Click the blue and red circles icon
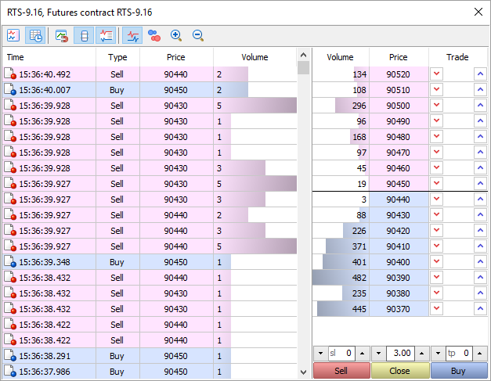Viewport: 491px width, 381px height. pos(154,35)
